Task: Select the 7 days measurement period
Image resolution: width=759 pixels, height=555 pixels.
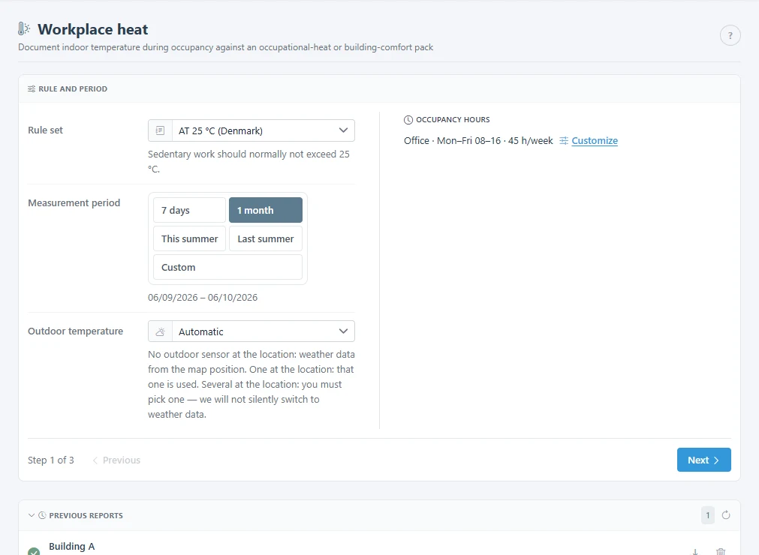Action: pyautogui.click(x=189, y=210)
